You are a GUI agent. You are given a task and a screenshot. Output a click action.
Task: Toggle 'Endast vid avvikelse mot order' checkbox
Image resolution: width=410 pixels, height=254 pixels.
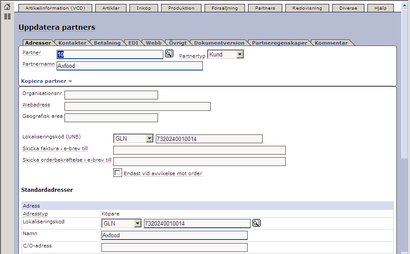pos(117,173)
